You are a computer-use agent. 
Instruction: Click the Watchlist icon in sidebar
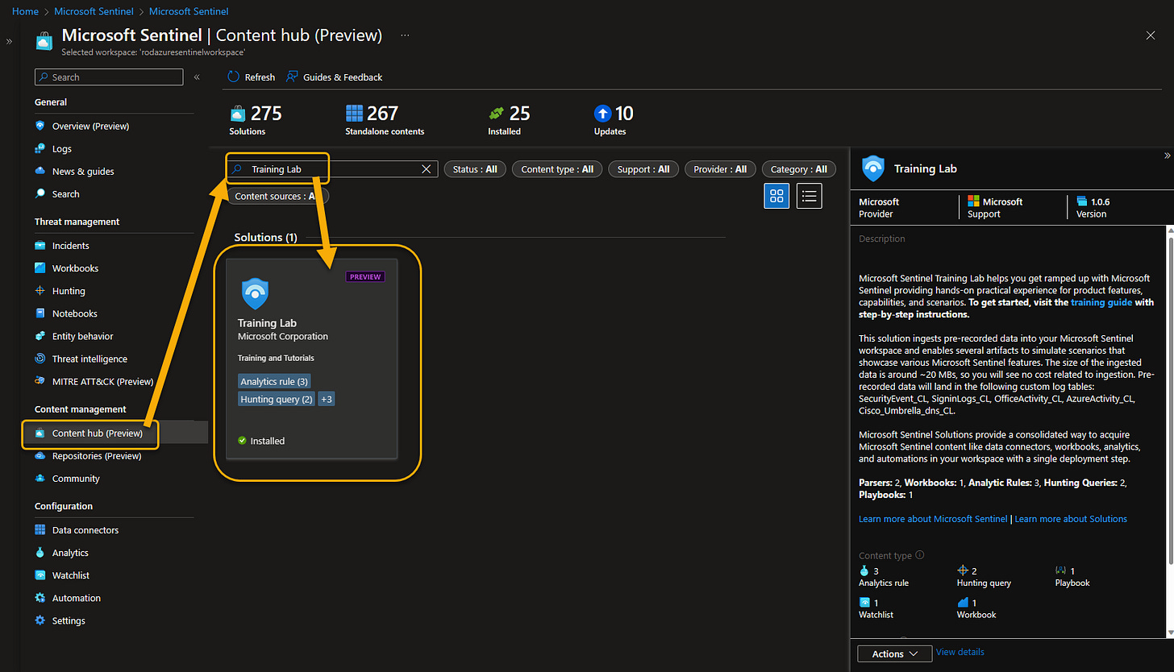tap(40, 575)
